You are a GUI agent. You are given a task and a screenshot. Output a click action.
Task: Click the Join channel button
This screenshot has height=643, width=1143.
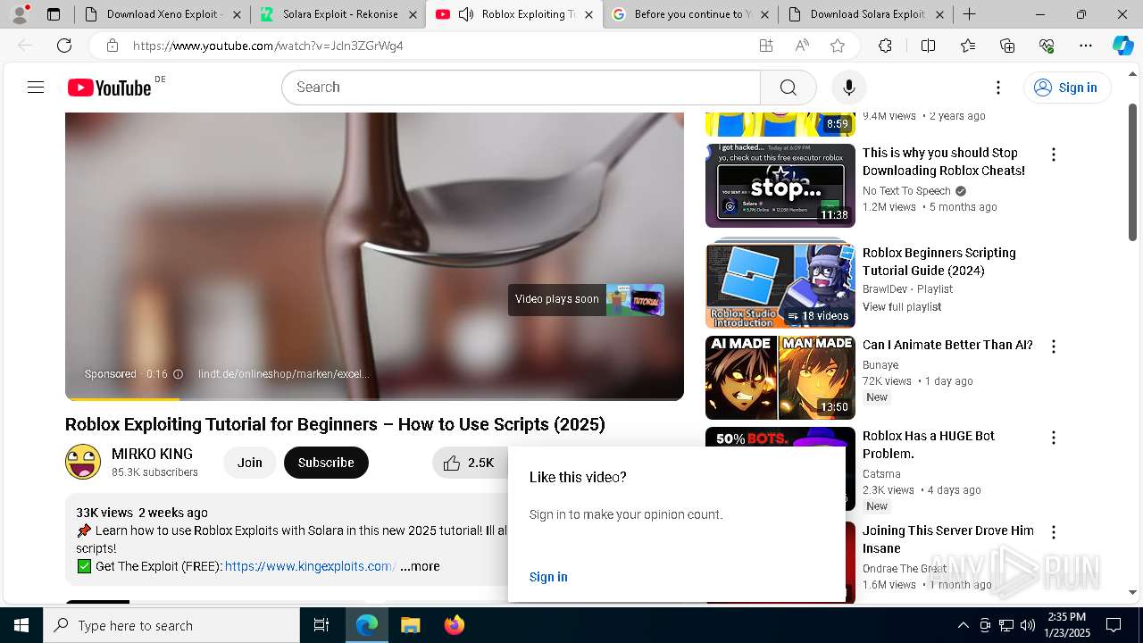coord(250,463)
